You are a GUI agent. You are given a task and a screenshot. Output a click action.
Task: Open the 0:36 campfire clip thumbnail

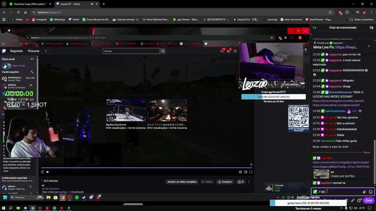click(167, 110)
